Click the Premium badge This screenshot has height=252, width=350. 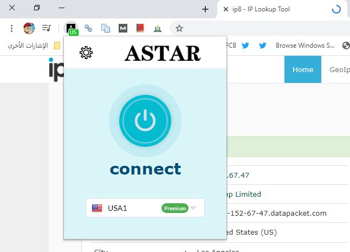[x=175, y=208]
